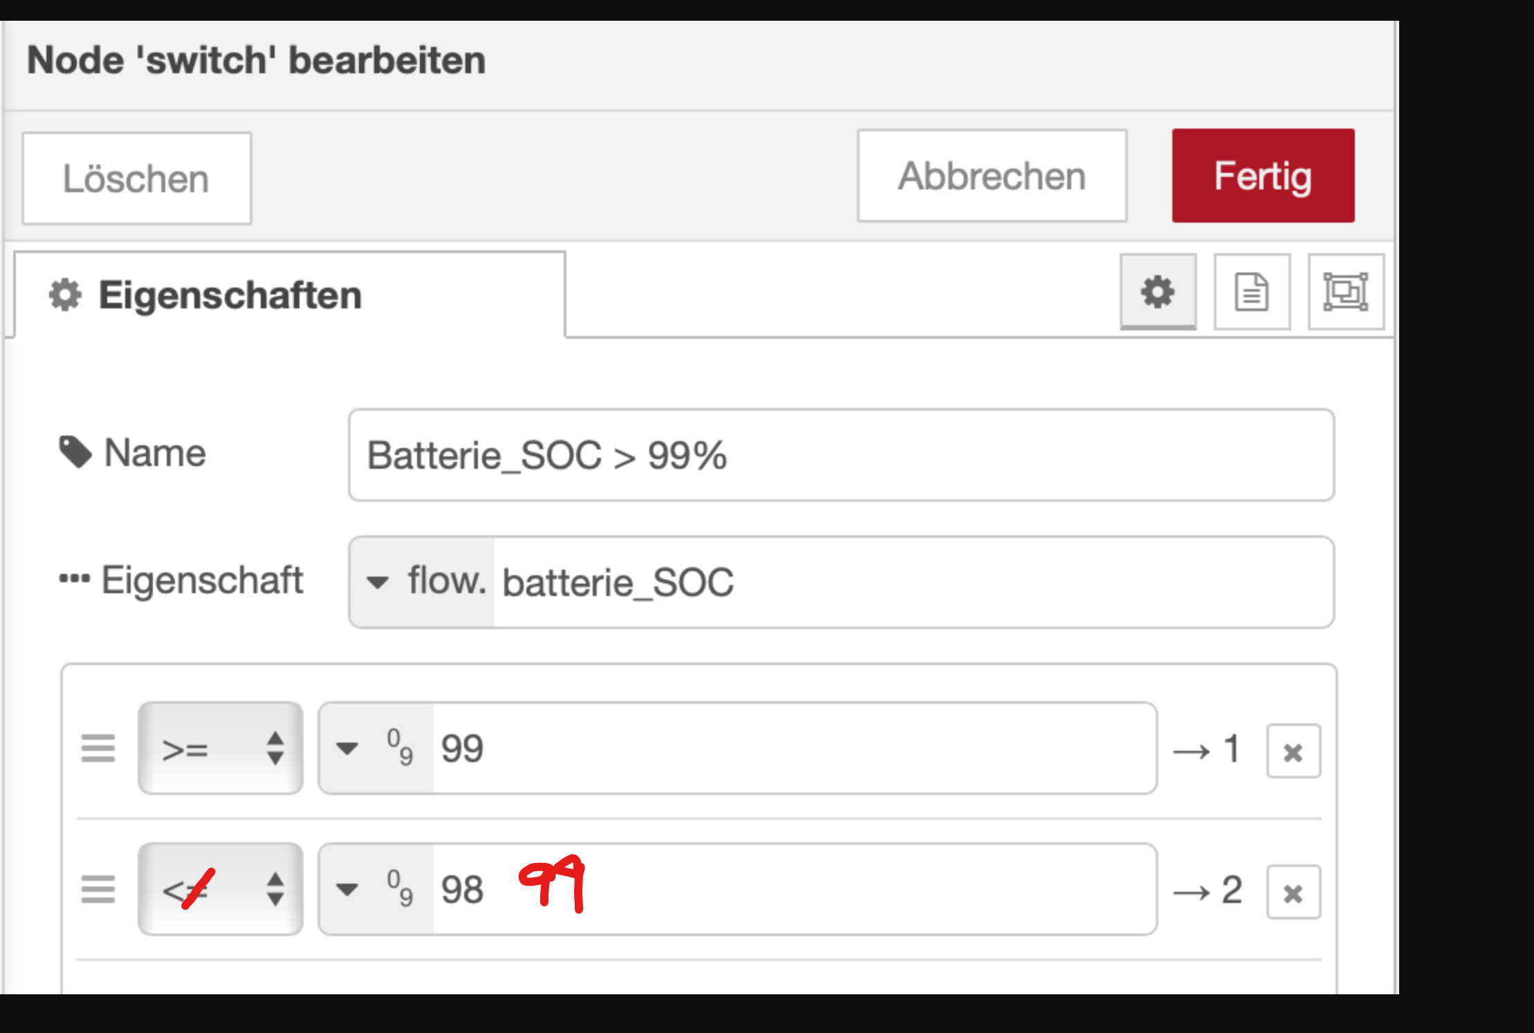The height and width of the screenshot is (1033, 1534).
Task: Open the >= operator dropdown
Action: tap(220, 748)
